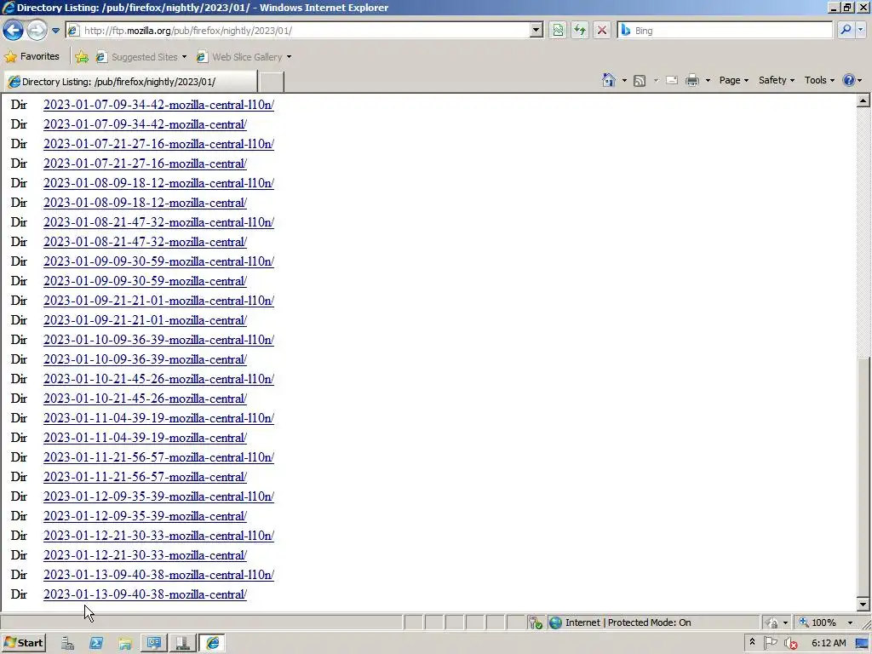
Task: Click the Dir label beside 2023-01-13-09-40-38-mozilla-central
Action: coord(19,594)
